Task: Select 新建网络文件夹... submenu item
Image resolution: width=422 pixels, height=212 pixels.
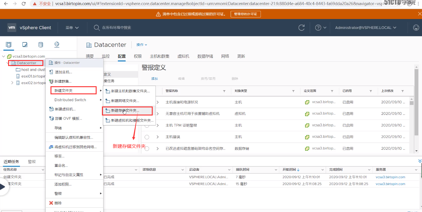Action: click(129, 101)
